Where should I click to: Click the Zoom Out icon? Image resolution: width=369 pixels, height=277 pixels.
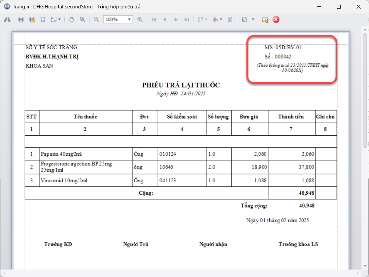[x=96, y=19]
